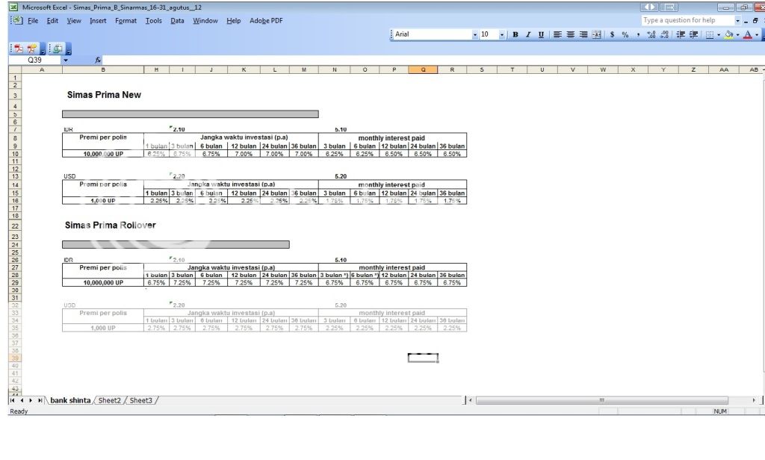Click the Increase Indent icon
The width and height of the screenshot is (765, 460).
(693, 34)
